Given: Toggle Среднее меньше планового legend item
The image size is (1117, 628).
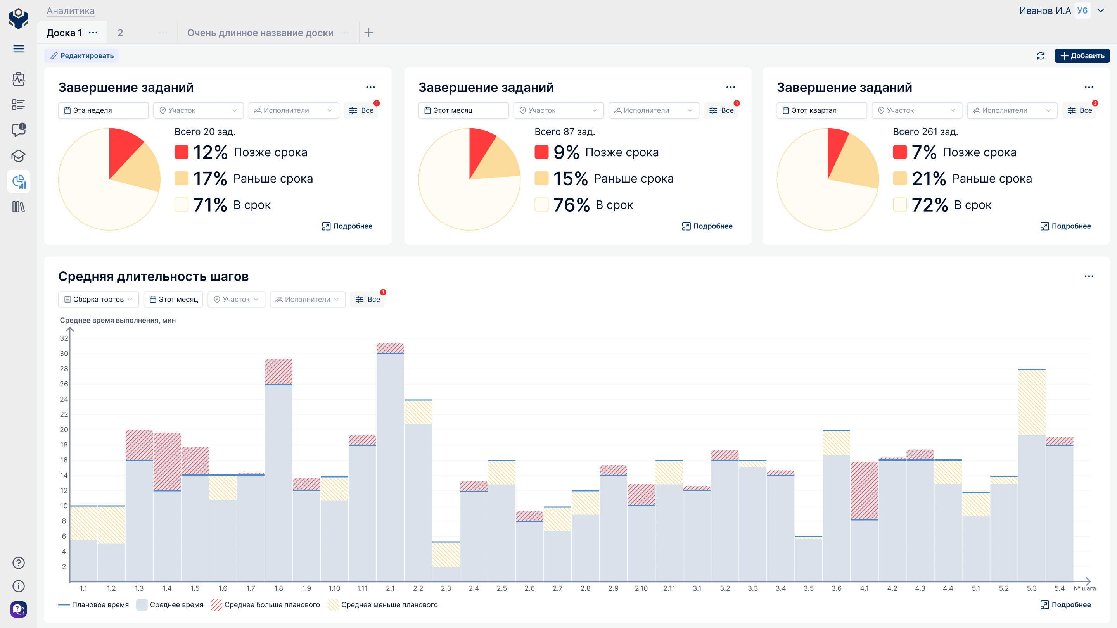Looking at the screenshot, I should click(383, 605).
